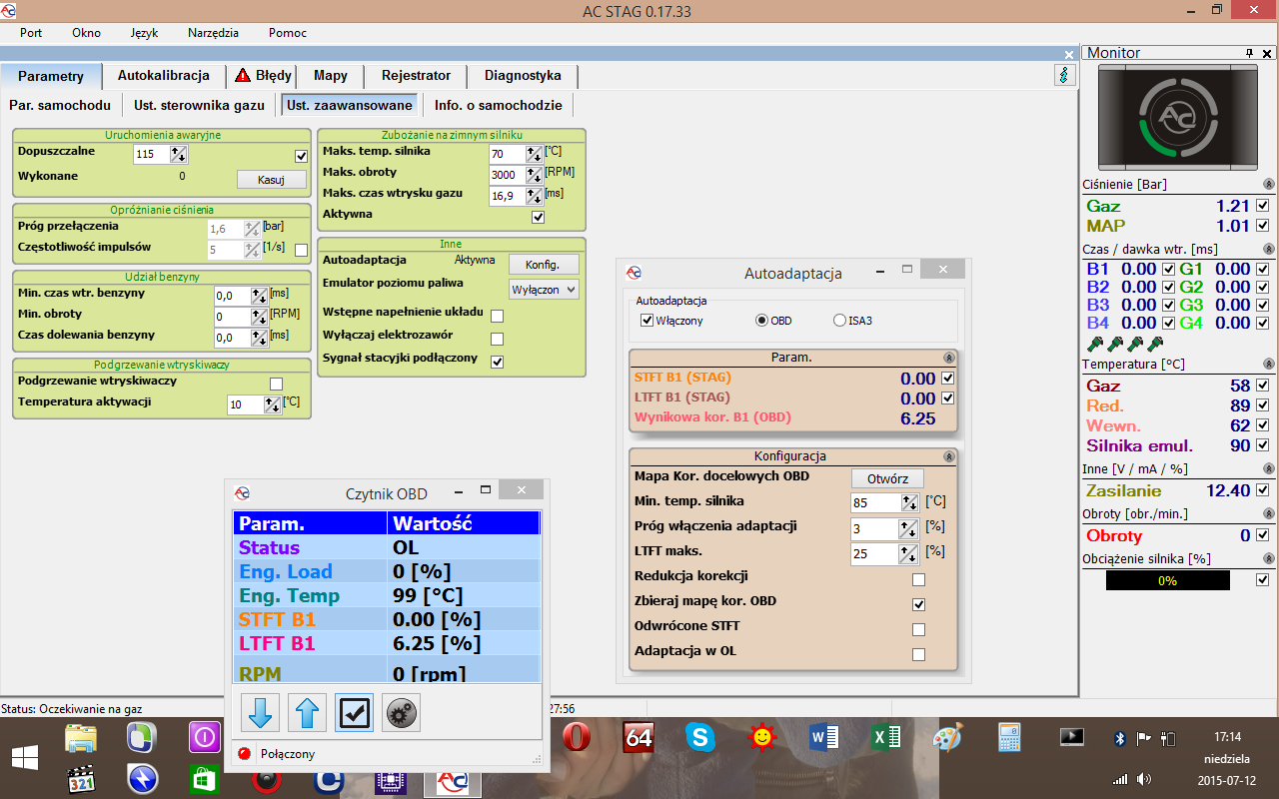Screen dimensions: 1279x799
Task: Click the sun smiley icon on the taskbar
Action: click(762, 739)
